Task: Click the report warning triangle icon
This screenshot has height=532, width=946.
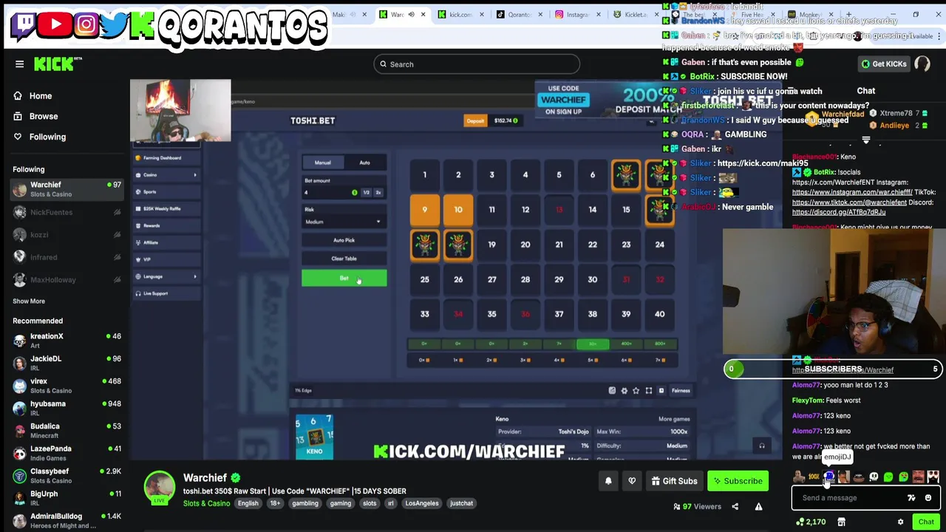Action: 758,507
